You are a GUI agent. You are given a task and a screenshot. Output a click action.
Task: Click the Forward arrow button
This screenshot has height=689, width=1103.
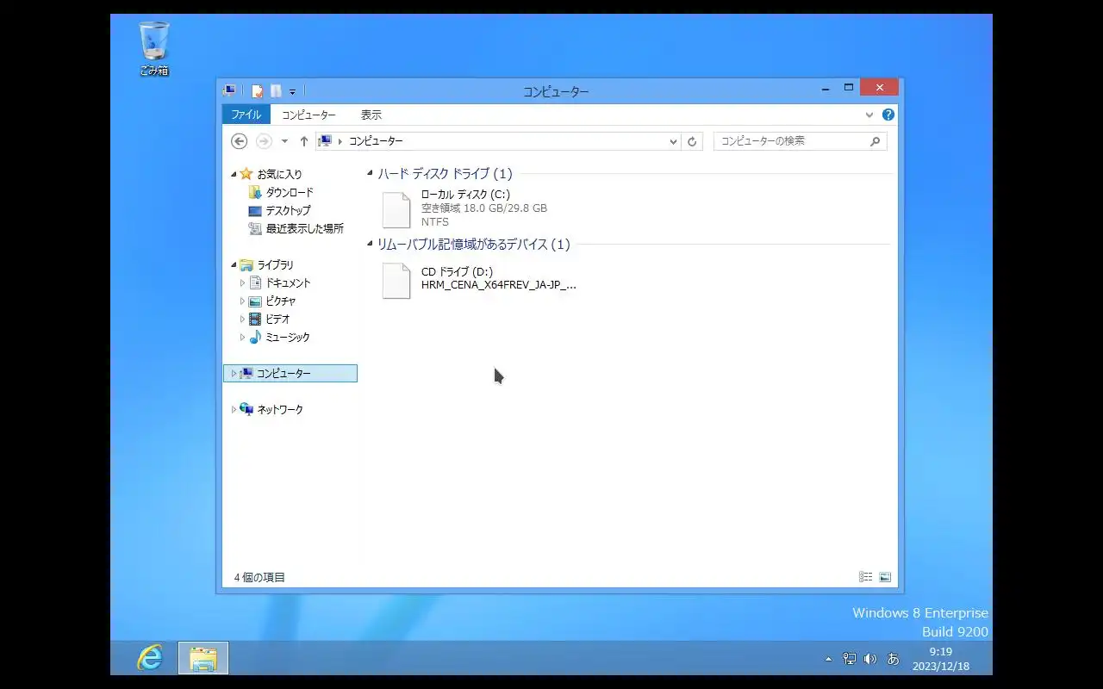click(264, 141)
